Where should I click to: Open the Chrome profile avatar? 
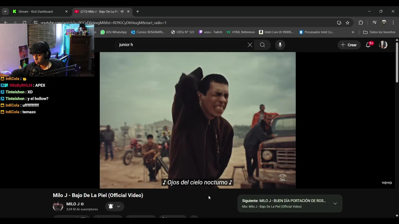384,23
